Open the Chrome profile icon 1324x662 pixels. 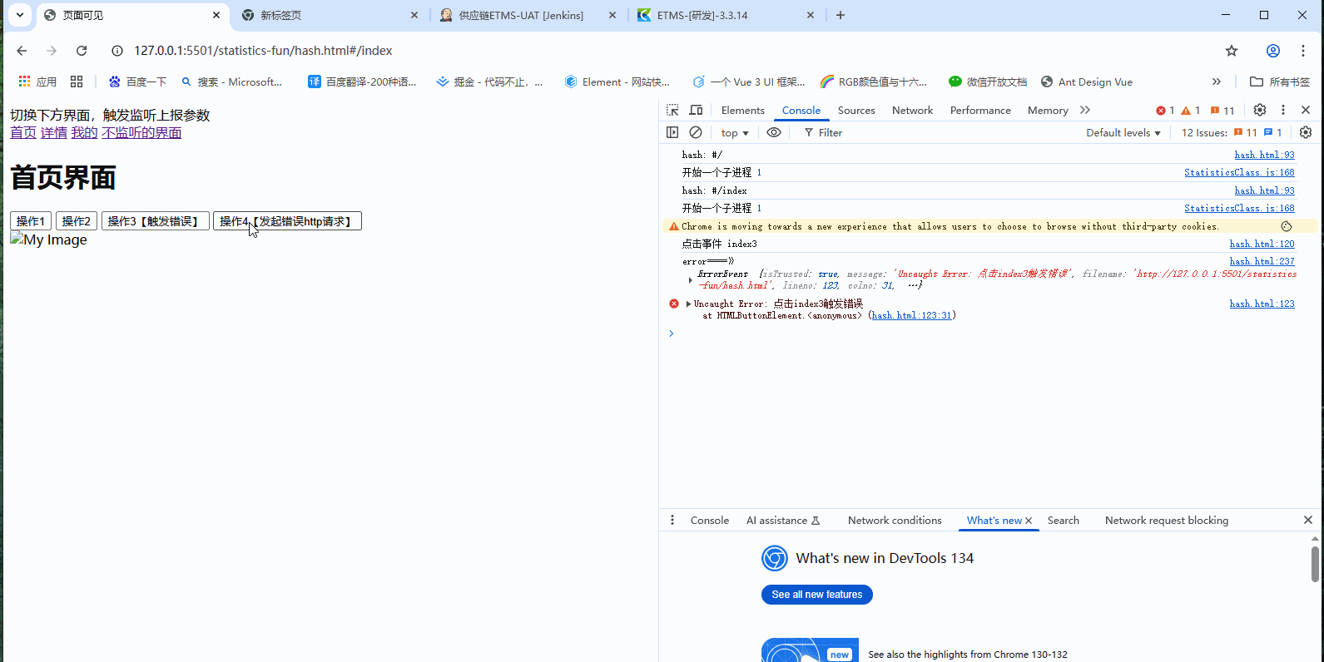pos(1273,51)
